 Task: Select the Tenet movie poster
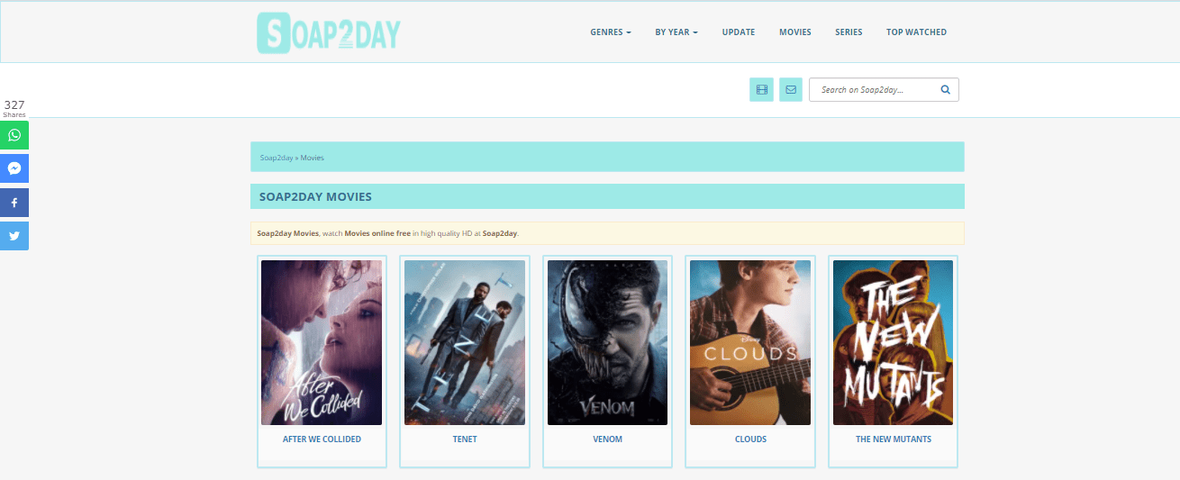click(465, 342)
